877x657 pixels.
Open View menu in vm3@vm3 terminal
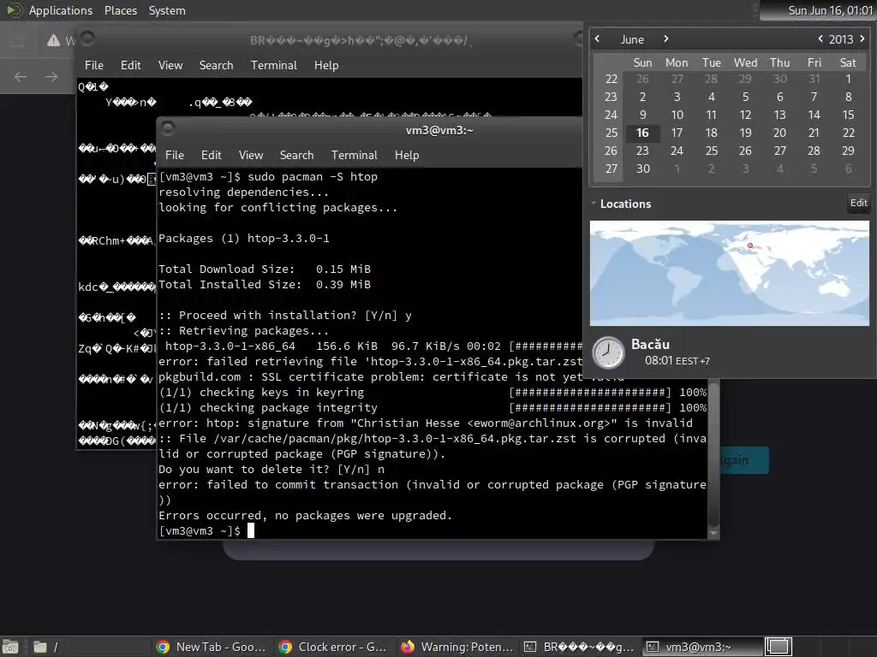pyautogui.click(x=251, y=156)
